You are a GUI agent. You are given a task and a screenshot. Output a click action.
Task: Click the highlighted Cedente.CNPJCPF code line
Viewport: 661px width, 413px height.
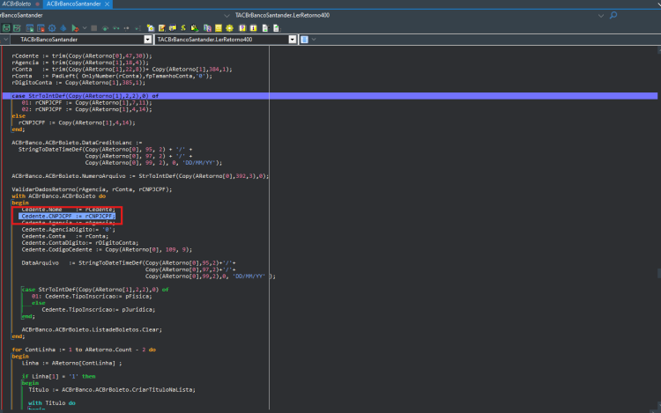click(x=68, y=216)
